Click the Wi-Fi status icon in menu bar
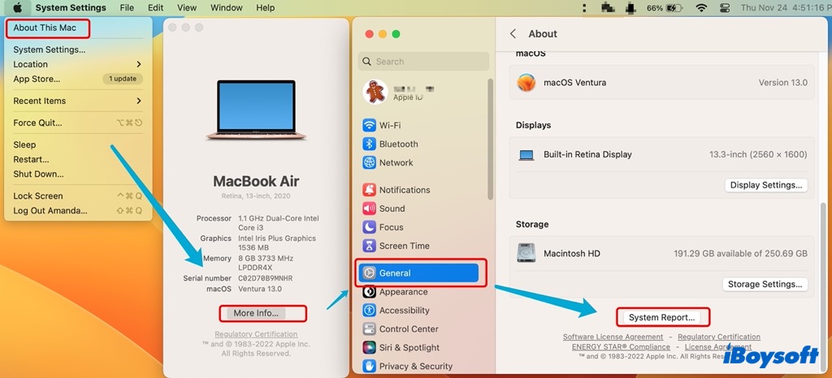The width and height of the screenshot is (832, 378). 701,8
